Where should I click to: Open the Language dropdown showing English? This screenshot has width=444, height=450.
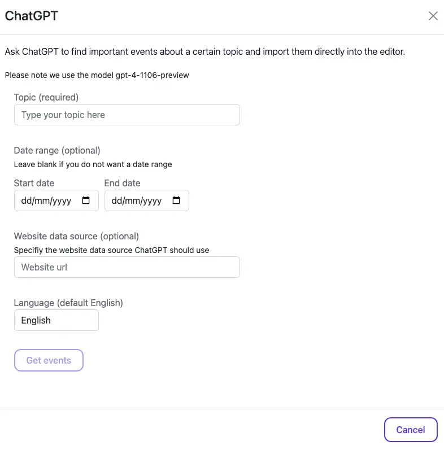[56, 320]
